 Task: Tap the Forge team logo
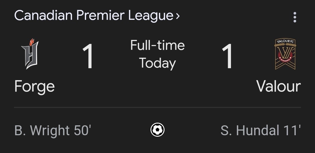point(30,54)
